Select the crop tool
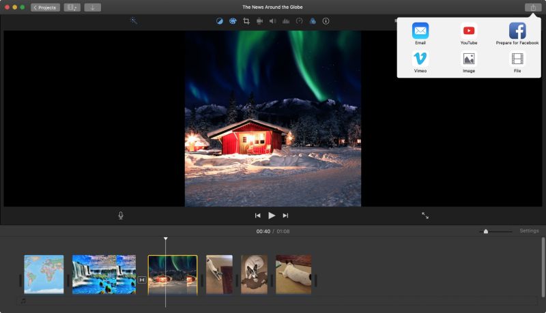The image size is (546, 313). click(246, 21)
